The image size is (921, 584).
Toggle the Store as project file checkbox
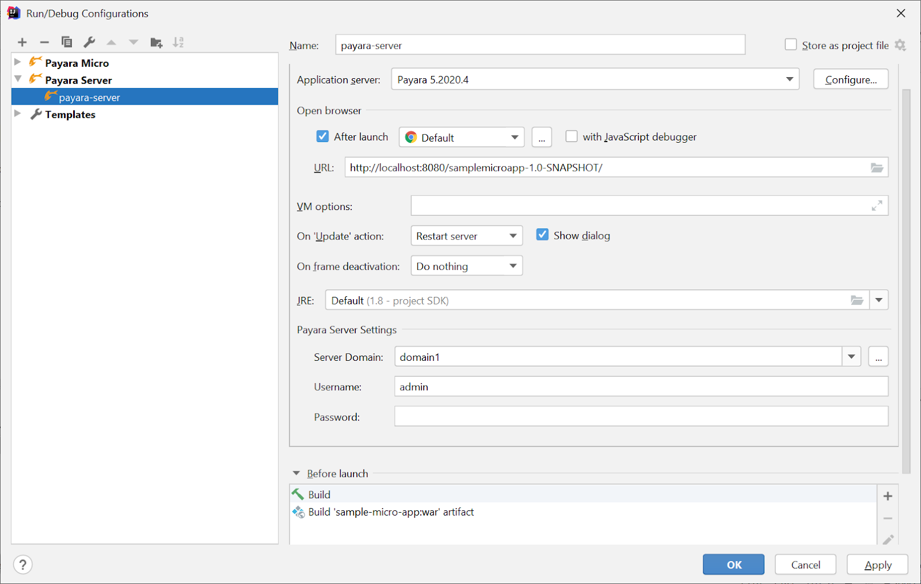coord(791,45)
